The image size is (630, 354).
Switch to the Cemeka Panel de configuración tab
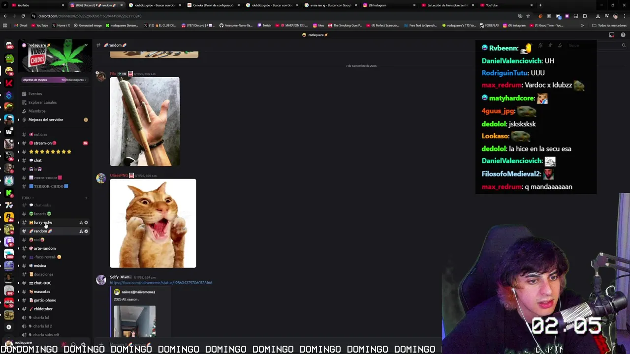[x=215, y=5]
